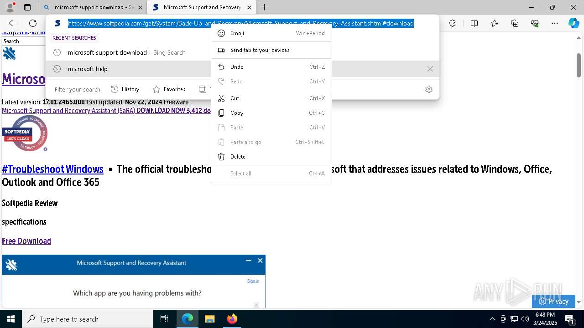This screenshot has height=328, width=584.
Task: Open the tab actions menu icon
Action: click(x=27, y=7)
